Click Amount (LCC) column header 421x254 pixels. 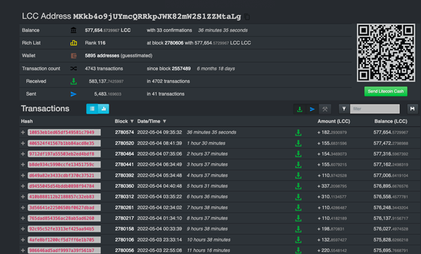(x=334, y=121)
